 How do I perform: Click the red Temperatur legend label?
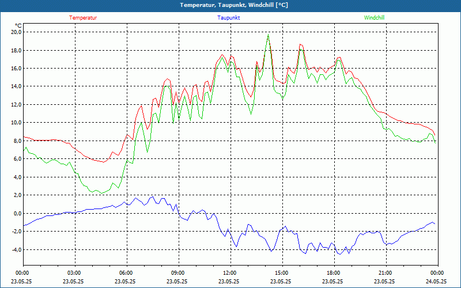pyautogui.click(x=83, y=18)
